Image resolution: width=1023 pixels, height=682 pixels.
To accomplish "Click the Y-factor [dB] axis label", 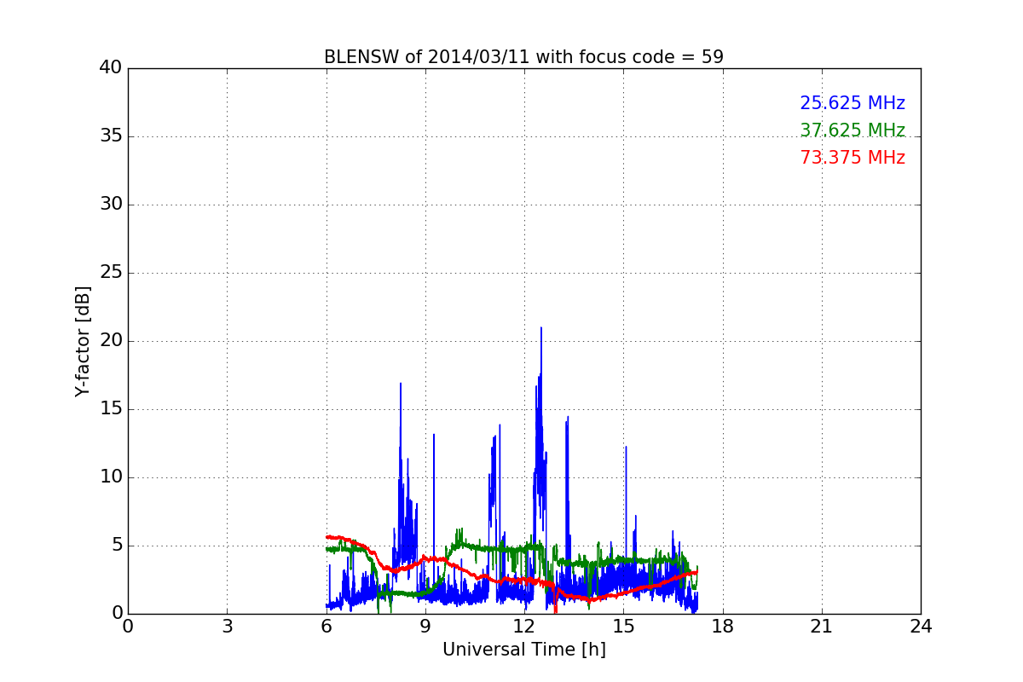I will [83, 341].
